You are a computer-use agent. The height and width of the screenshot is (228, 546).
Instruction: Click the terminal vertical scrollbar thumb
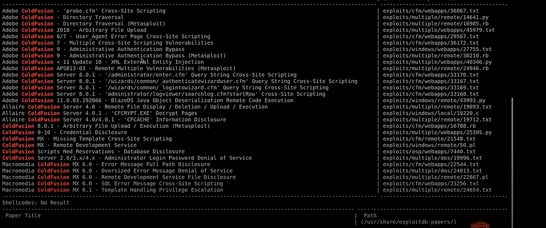point(512,163)
